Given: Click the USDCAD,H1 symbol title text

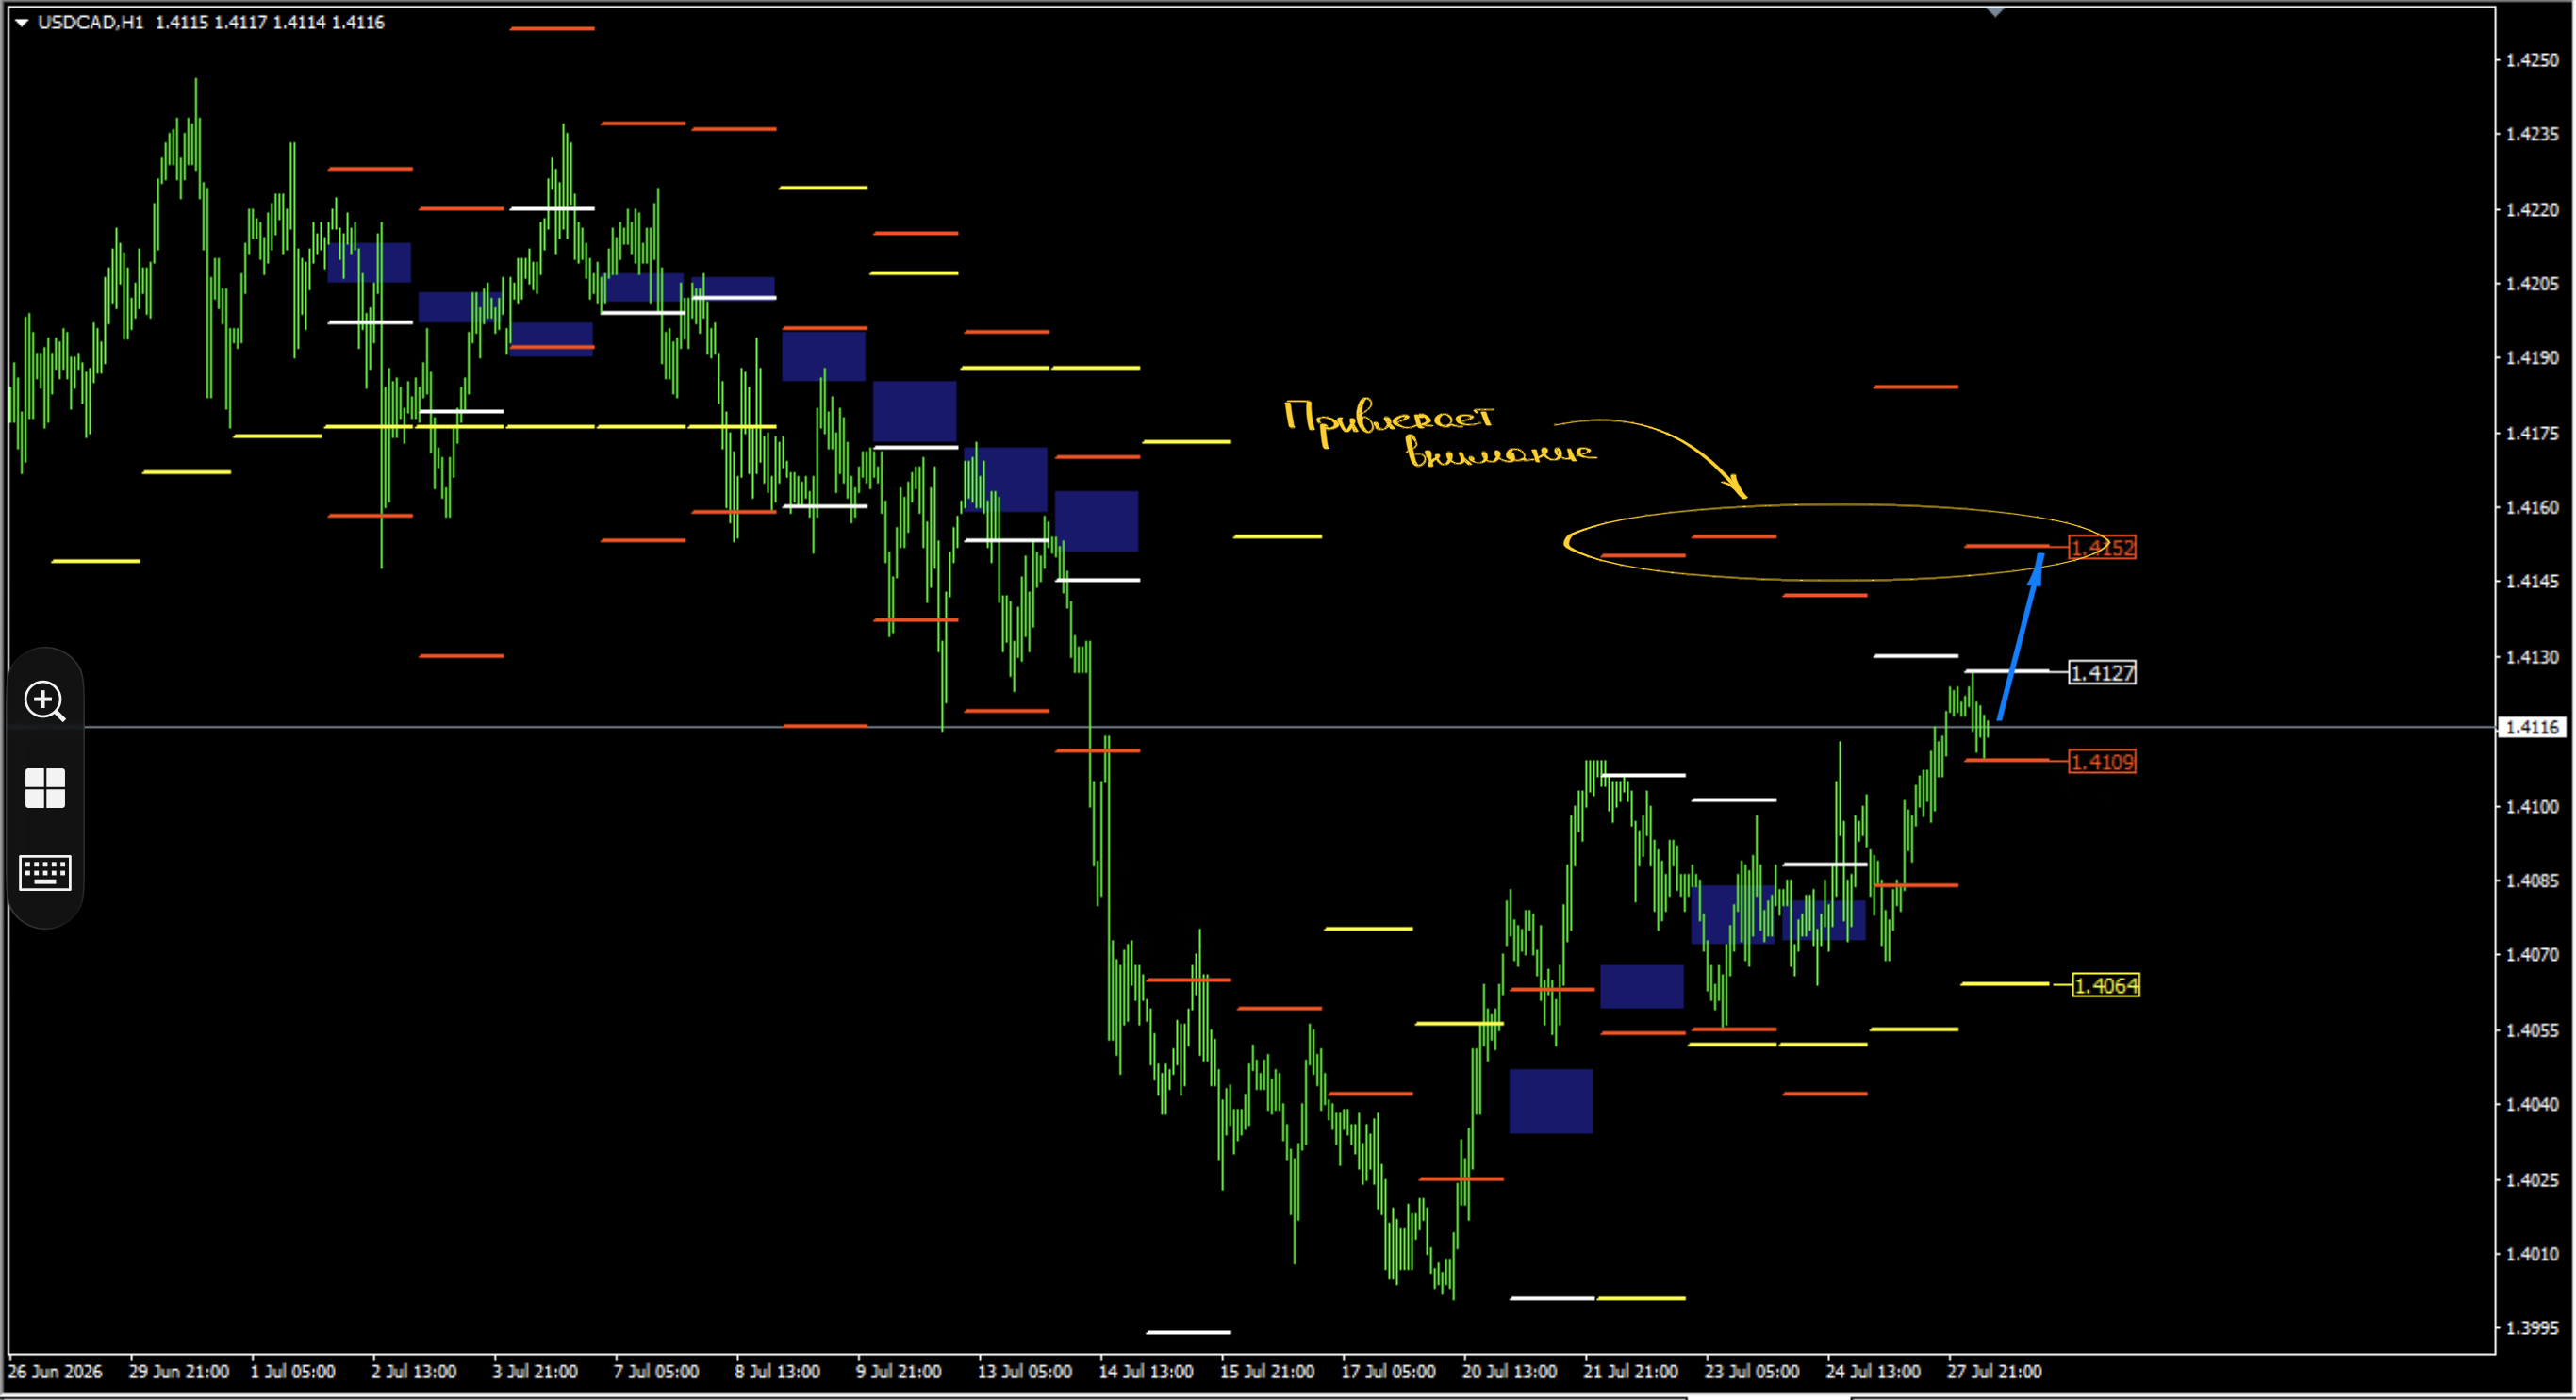Looking at the screenshot, I should tap(90, 22).
